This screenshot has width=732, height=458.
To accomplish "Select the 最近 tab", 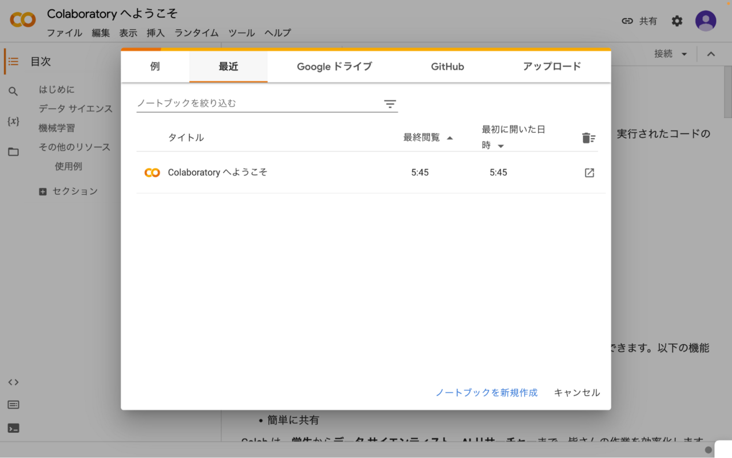I will pyautogui.click(x=228, y=66).
